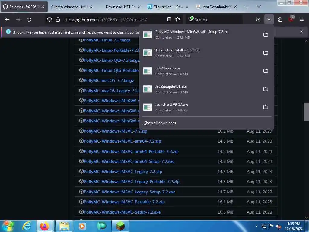Go back using the browser back arrow
This screenshot has height=232, width=309.
[x=7, y=20]
